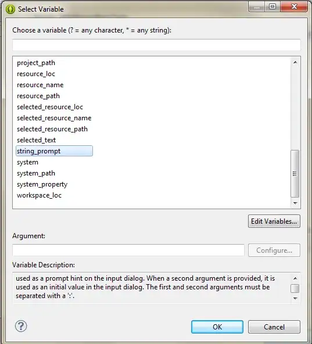Maximize the Select Variable dialog
Screen dimensions: 312x344
(272, 6)
